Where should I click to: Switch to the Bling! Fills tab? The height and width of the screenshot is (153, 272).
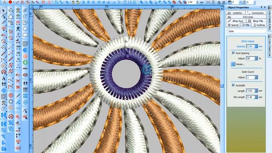(x=256, y=21)
